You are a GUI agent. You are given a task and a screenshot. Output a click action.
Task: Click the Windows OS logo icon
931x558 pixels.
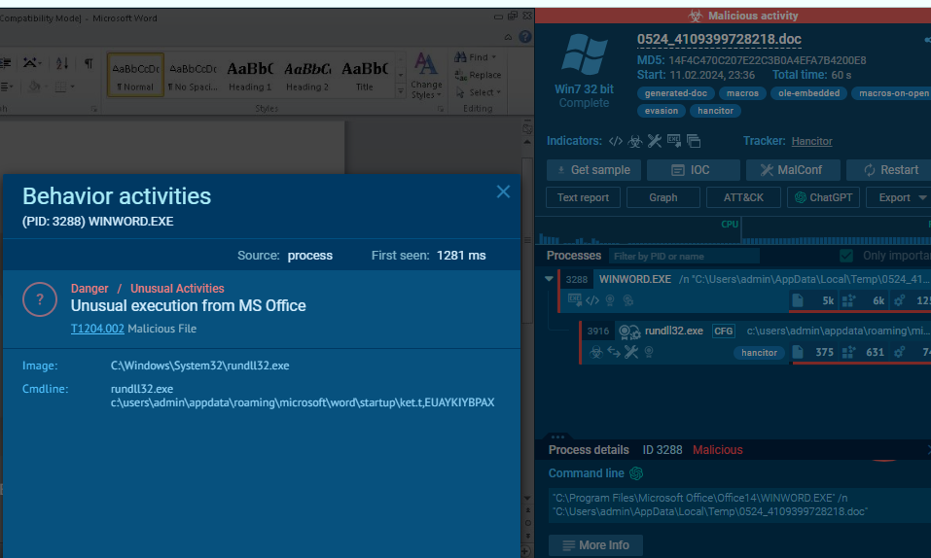coord(585,54)
